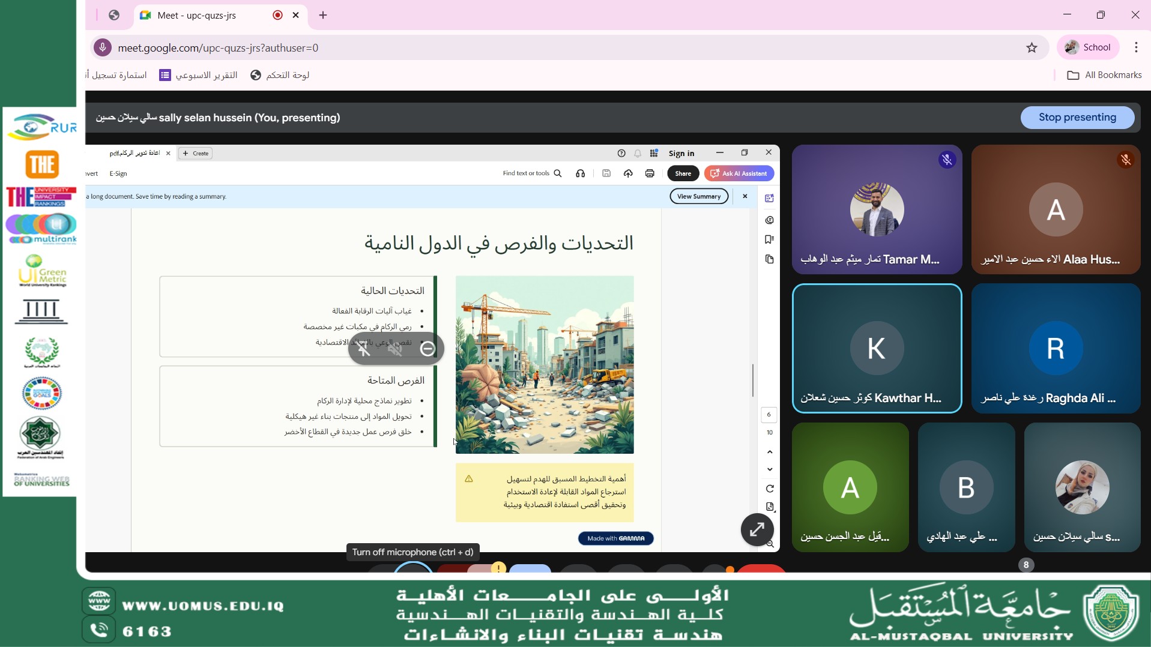Click the remove circle icon in the overlay
Screen dimensions: 1151x647
tap(427, 349)
